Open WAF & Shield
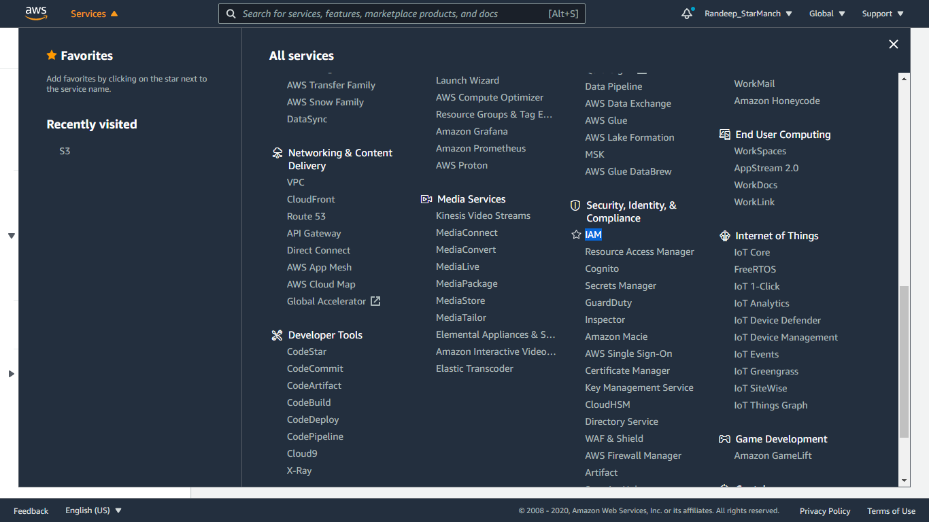 pos(614,438)
